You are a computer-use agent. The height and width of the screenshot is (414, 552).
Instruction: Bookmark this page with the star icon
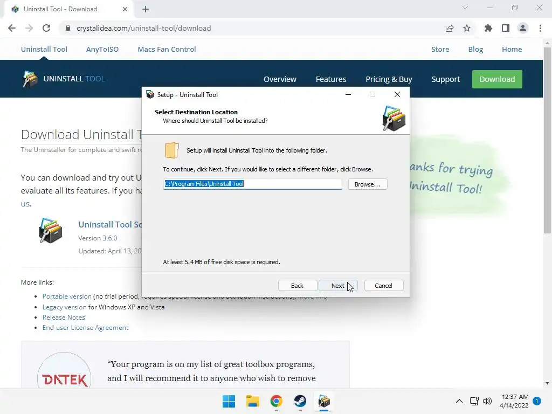467,28
